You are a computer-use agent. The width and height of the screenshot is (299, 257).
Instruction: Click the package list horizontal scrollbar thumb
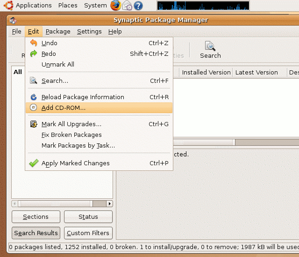point(204,142)
